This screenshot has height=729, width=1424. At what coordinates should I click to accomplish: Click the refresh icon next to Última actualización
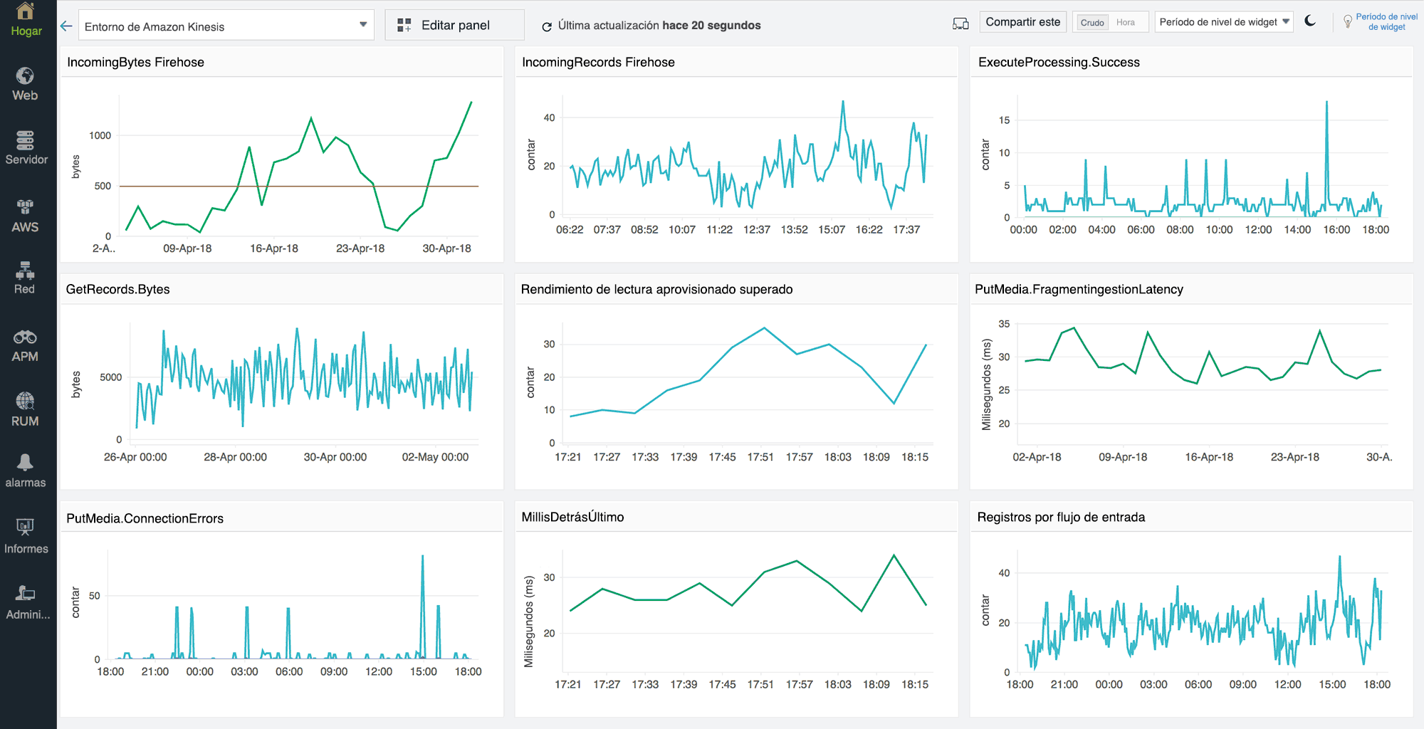547,25
